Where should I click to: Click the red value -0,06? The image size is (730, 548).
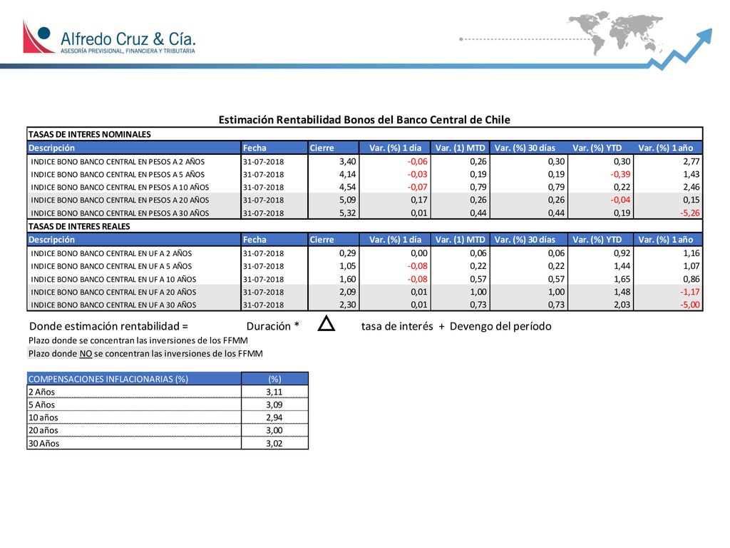coord(417,161)
